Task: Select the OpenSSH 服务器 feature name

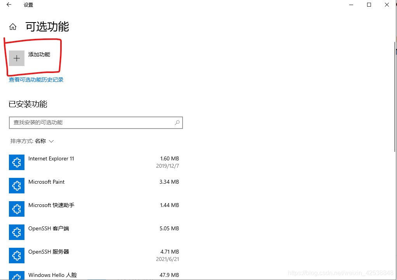Action: (x=49, y=252)
